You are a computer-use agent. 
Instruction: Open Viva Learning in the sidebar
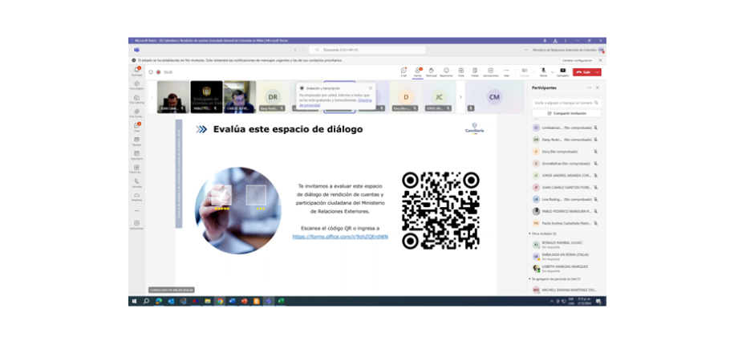136,99
